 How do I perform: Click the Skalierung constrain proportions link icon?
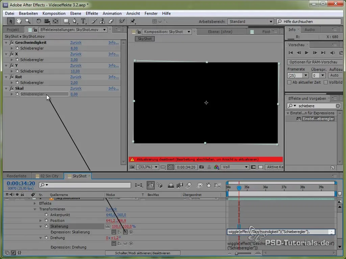click(x=108, y=226)
